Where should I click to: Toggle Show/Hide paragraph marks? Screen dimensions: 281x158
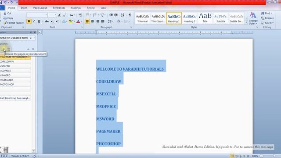click(x=130, y=15)
